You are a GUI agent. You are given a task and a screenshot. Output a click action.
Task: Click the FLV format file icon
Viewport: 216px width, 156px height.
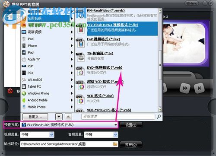coord(81,29)
